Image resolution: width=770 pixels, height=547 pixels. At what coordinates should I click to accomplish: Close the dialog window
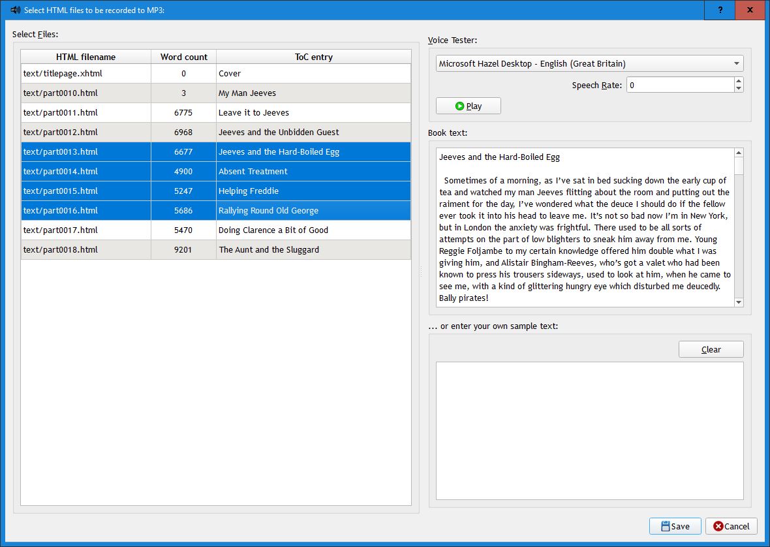click(750, 10)
